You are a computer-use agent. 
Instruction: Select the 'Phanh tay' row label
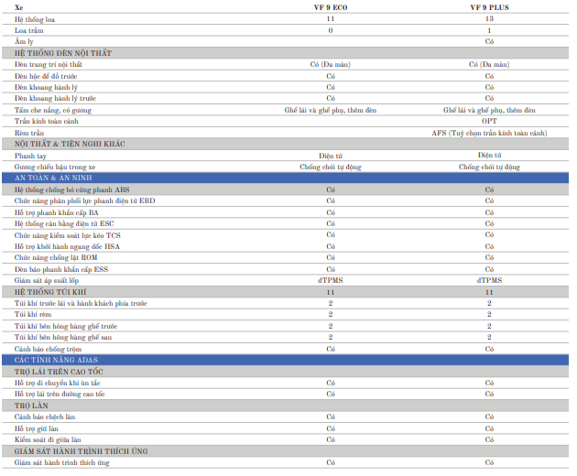(32, 156)
